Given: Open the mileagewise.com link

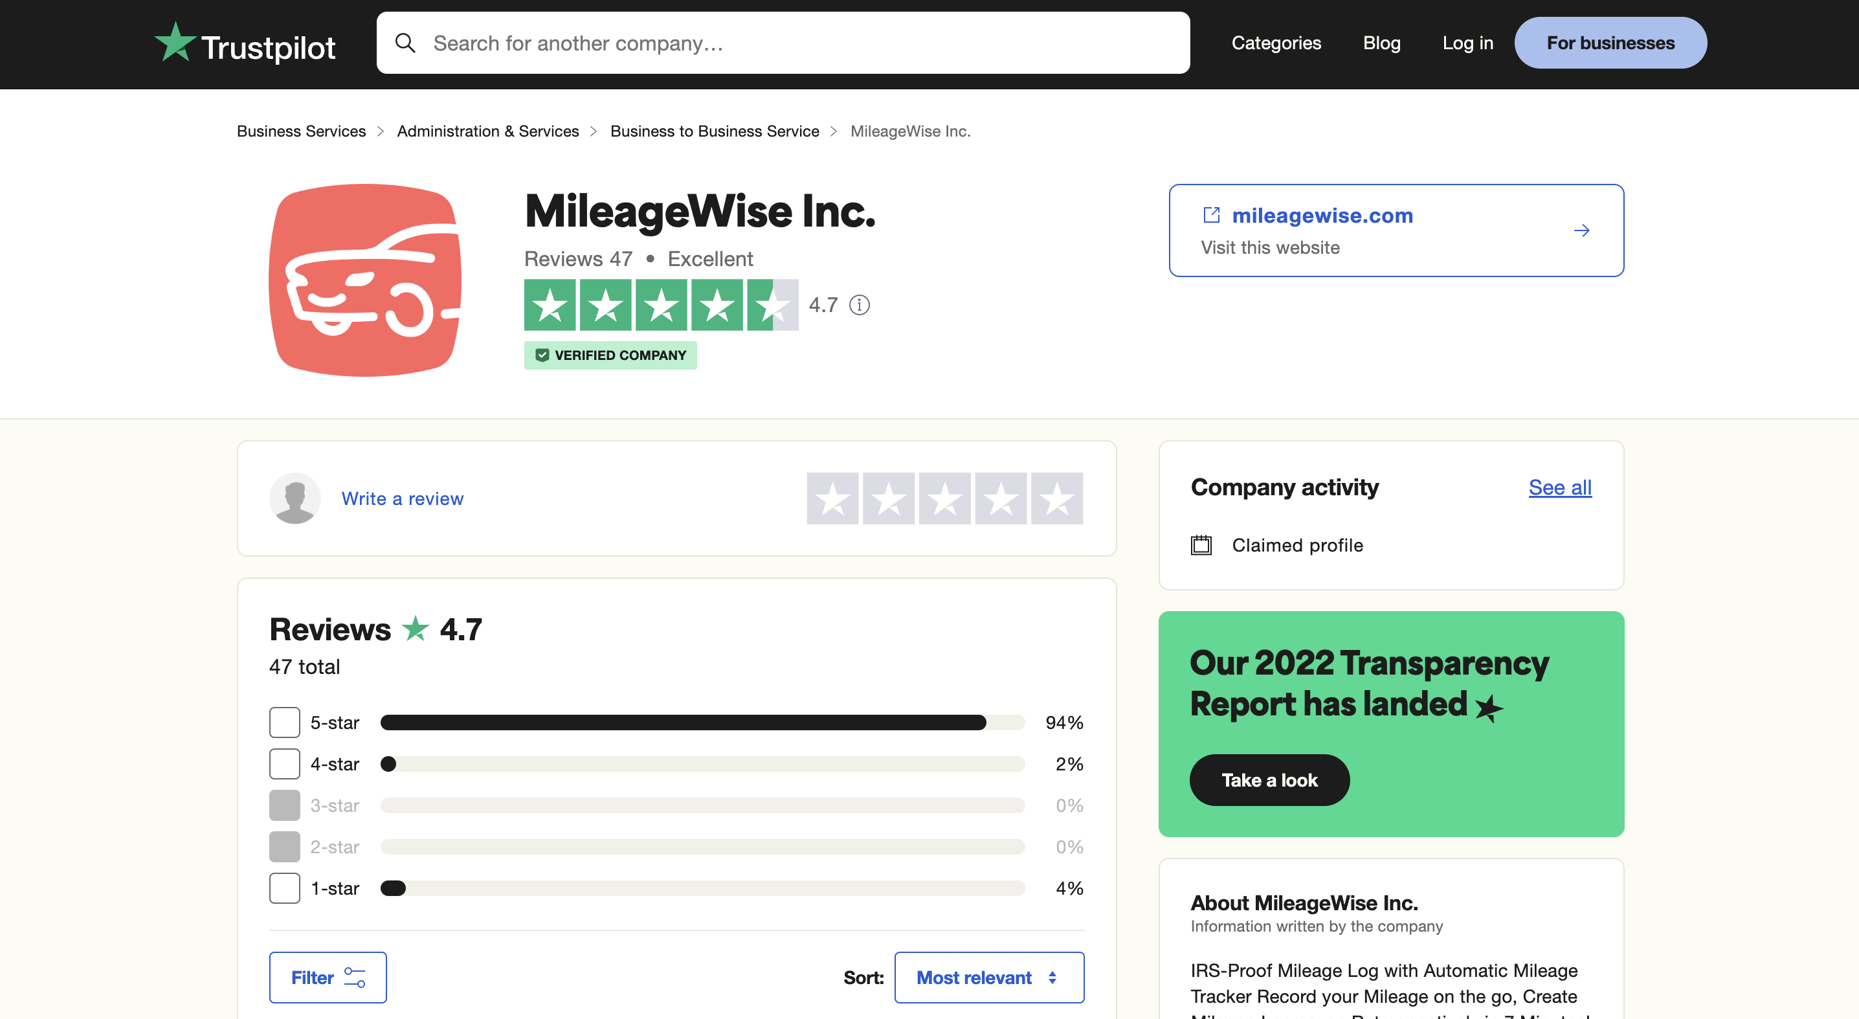Looking at the screenshot, I should 1322,216.
